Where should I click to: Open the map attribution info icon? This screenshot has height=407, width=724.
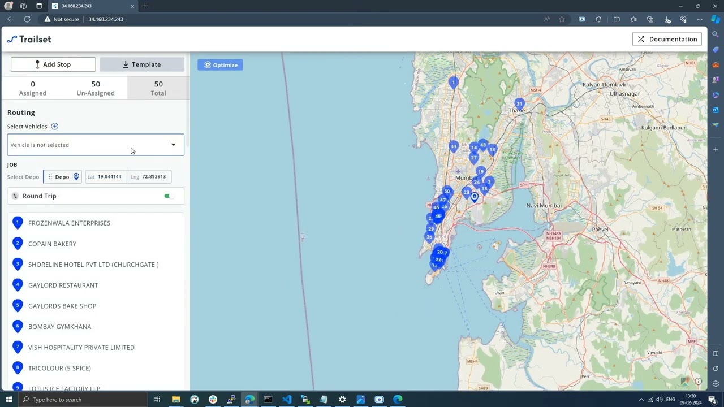click(698, 382)
